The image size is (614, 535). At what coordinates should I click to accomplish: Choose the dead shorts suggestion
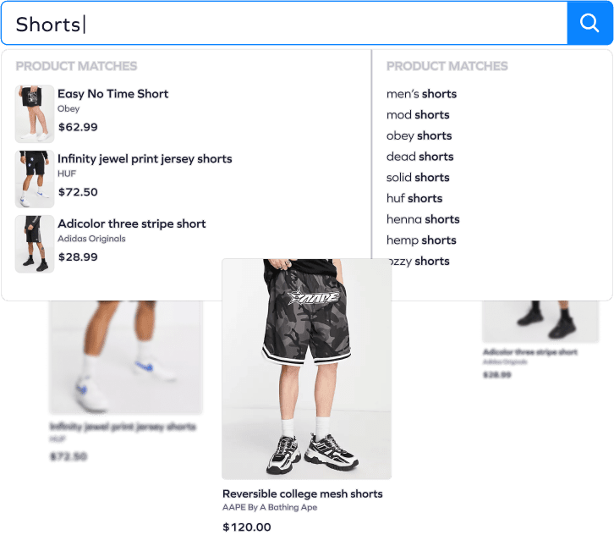click(419, 157)
